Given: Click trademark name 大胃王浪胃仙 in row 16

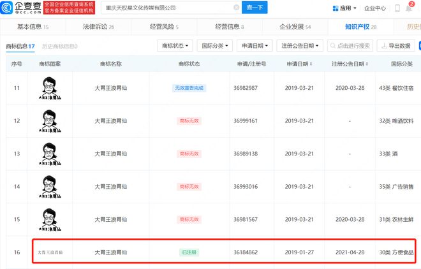Looking at the screenshot, I should pos(110,252).
